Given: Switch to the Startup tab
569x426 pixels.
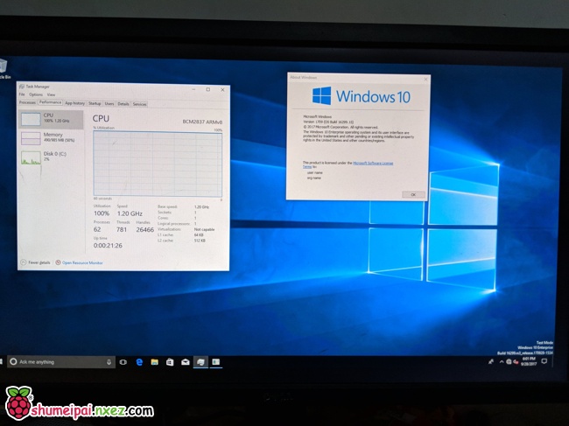Looking at the screenshot, I should pyautogui.click(x=95, y=104).
